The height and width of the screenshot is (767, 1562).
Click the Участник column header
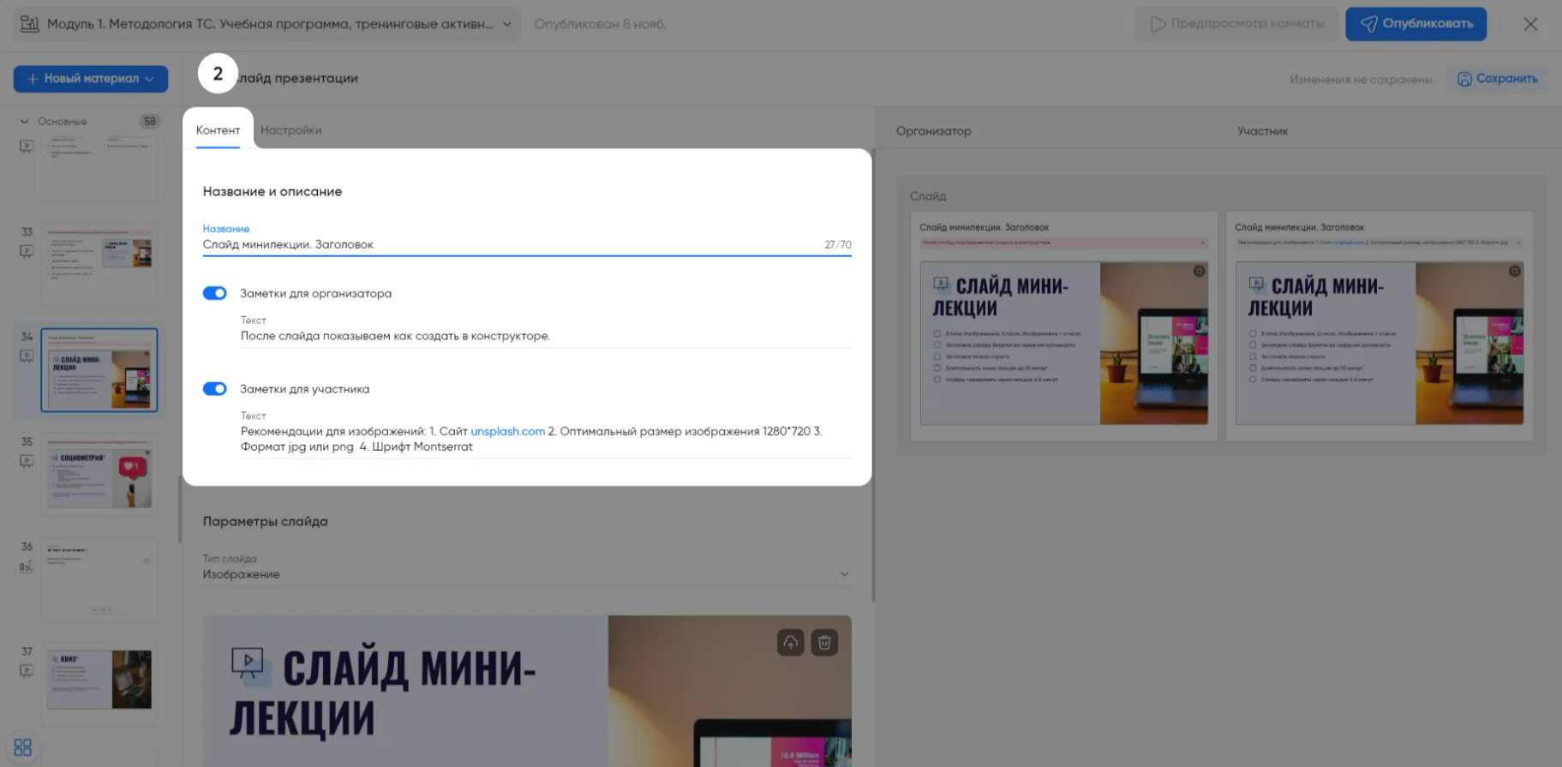coord(1262,131)
